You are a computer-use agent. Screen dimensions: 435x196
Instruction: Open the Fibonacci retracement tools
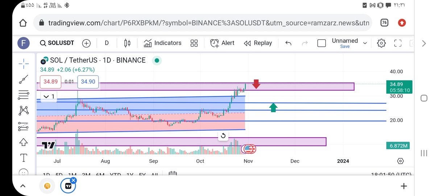click(x=24, y=95)
